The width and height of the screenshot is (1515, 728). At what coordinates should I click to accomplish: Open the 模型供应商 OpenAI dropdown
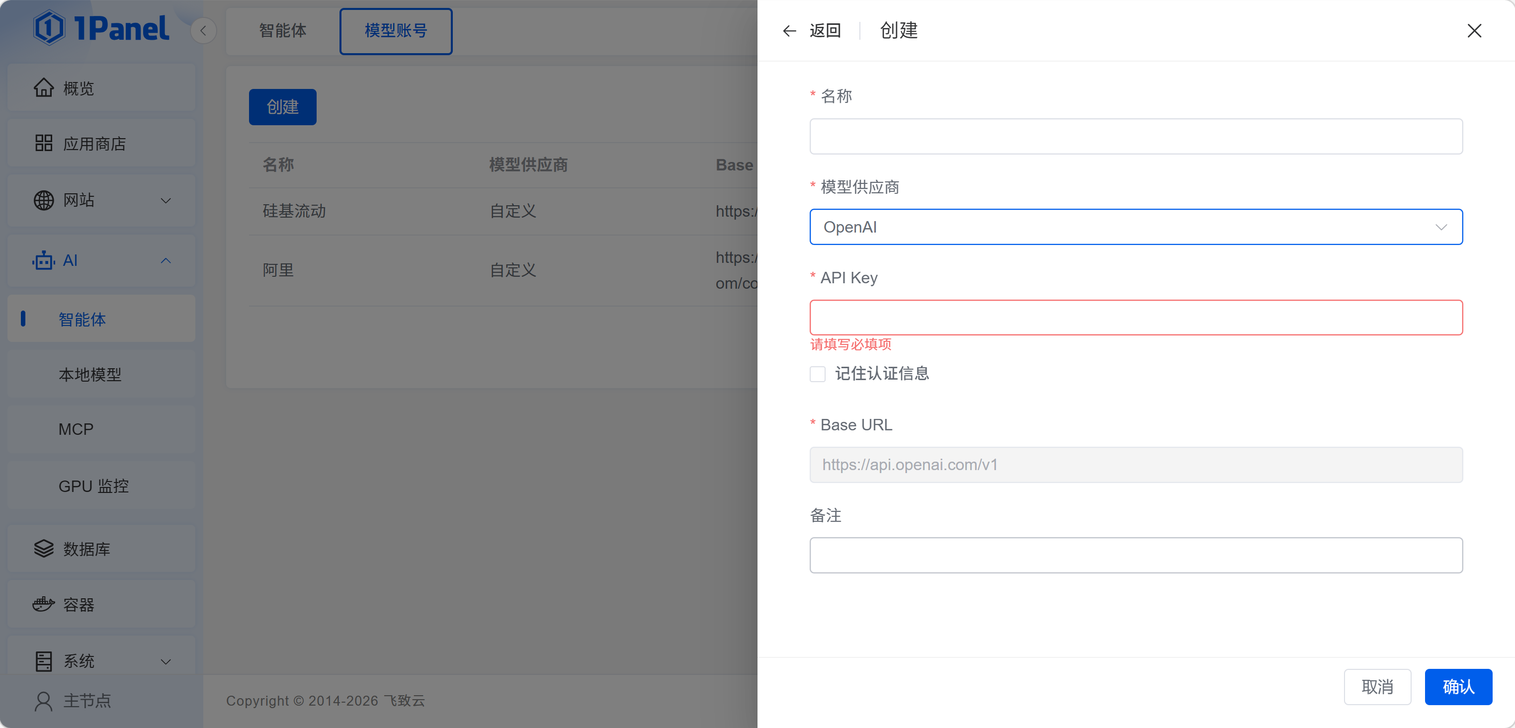(x=1135, y=227)
